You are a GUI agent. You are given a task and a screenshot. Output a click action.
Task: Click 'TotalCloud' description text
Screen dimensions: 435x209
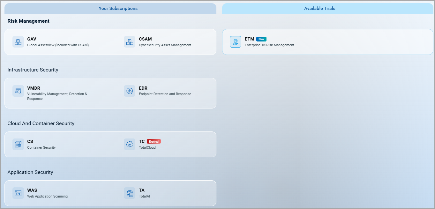(147, 147)
